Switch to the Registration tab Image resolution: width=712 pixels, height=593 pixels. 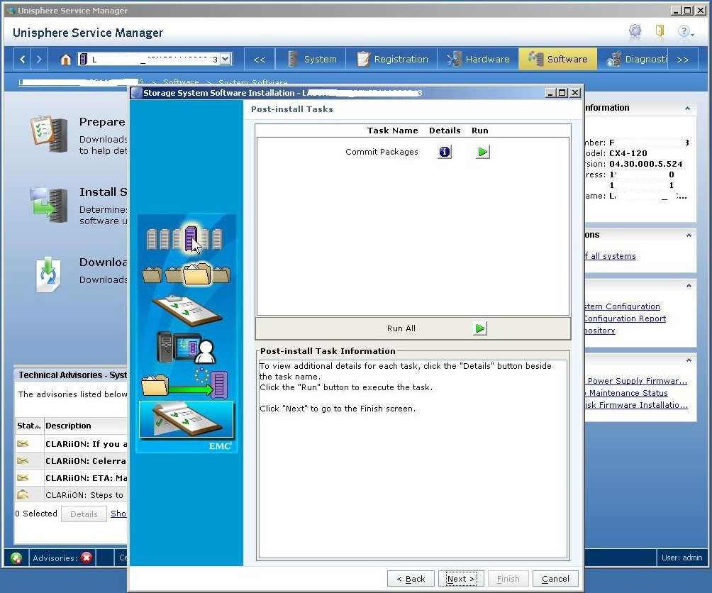(x=392, y=59)
